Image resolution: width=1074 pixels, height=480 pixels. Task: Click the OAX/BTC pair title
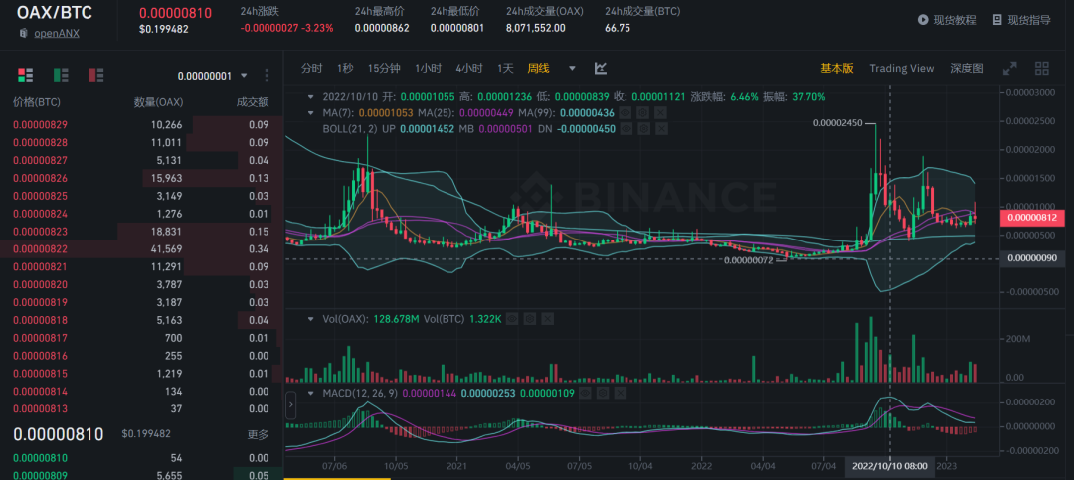pos(55,12)
